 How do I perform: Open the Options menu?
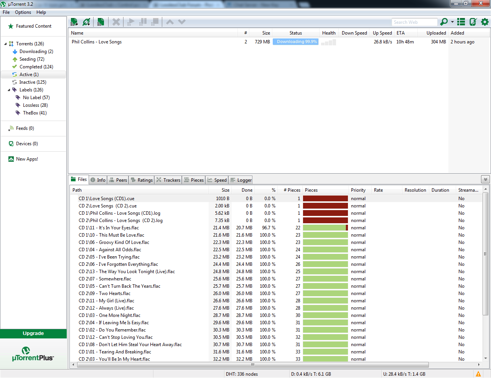[23, 12]
